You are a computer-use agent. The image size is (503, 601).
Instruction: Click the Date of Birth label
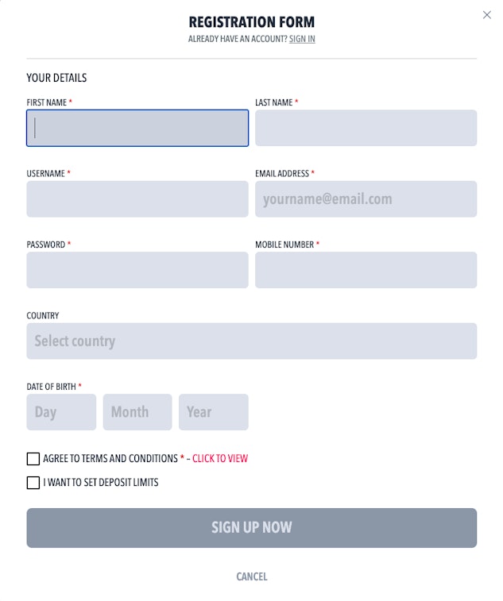tap(52, 387)
